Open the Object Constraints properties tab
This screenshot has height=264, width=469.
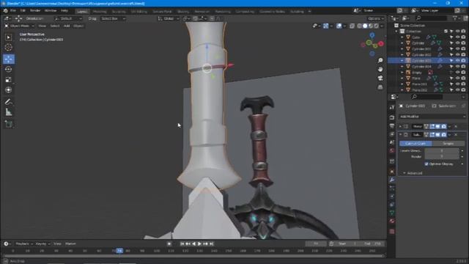tap(392, 205)
